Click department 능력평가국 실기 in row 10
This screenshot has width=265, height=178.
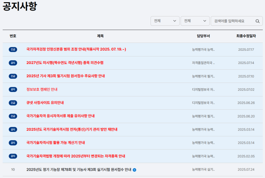(203, 169)
